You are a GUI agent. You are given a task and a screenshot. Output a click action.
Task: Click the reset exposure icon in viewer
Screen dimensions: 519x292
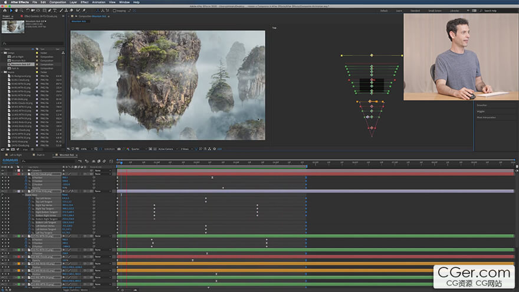coord(215,149)
